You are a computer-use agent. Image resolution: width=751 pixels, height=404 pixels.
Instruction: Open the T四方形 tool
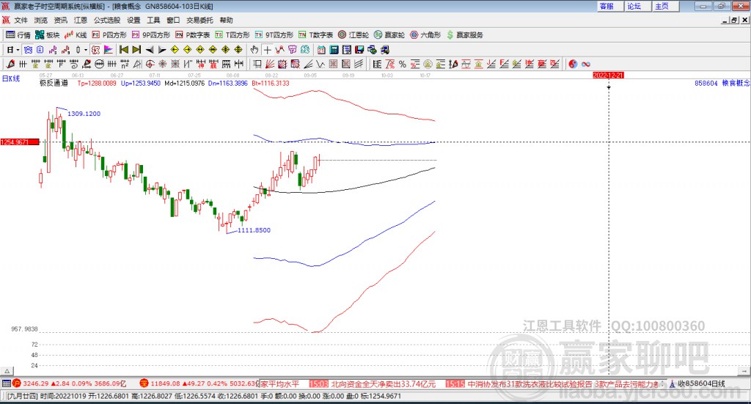click(x=232, y=35)
